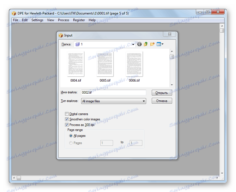Toggle Smoothen color images checkbox

[67, 119]
